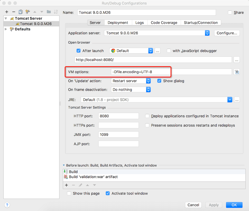Add a new configuration with plus icon

(7, 12)
